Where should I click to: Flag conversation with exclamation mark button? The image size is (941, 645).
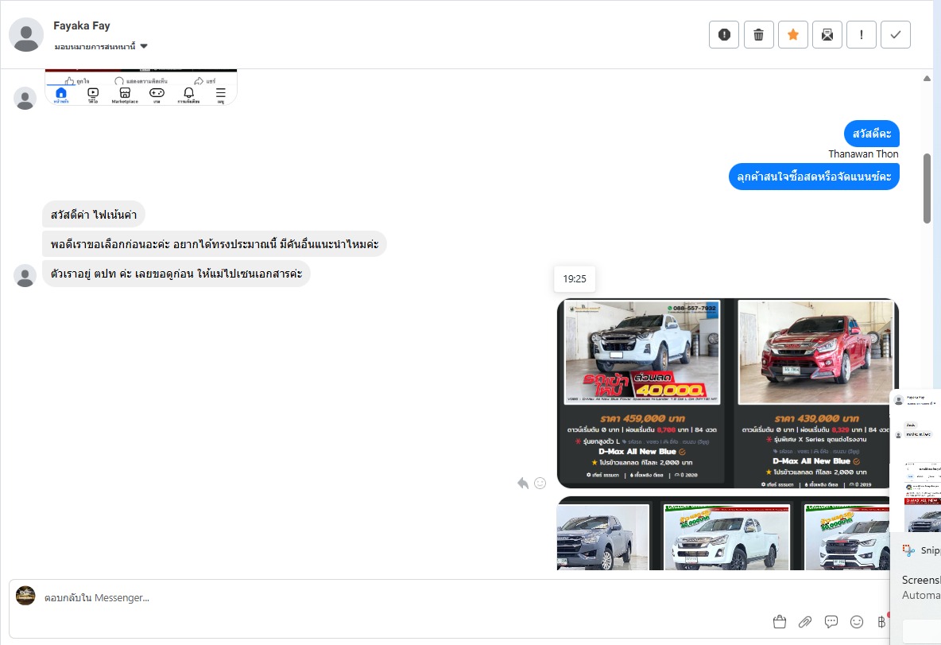862,34
